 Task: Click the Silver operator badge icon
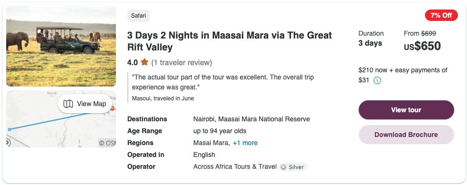click(283, 167)
